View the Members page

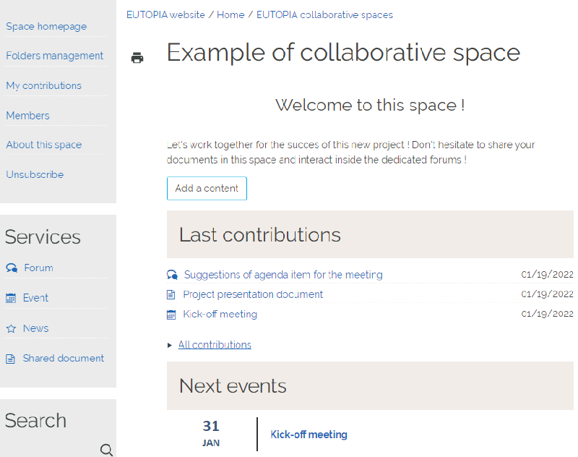pyautogui.click(x=28, y=116)
